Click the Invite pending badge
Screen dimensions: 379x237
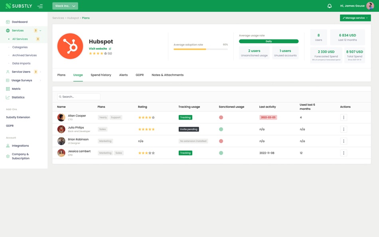189,129
